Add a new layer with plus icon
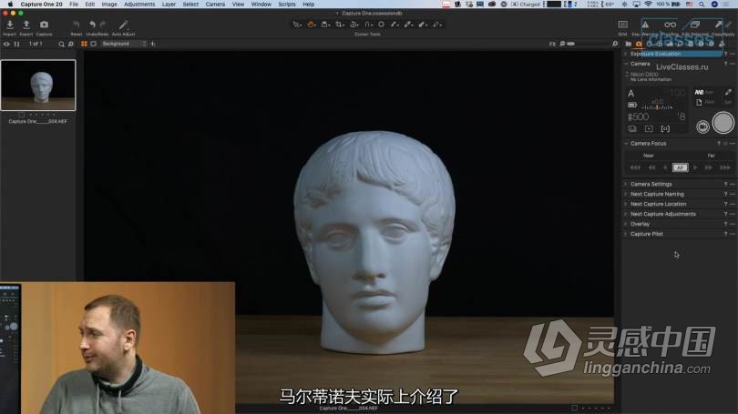The height and width of the screenshot is (414, 738). coord(153,45)
